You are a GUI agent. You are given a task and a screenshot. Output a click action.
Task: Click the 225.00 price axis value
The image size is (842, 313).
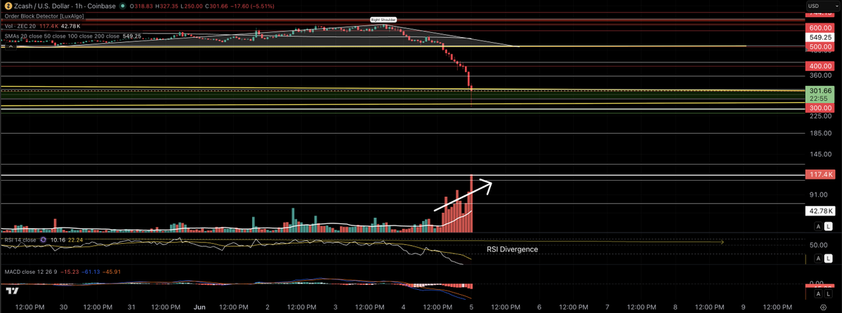(822, 115)
